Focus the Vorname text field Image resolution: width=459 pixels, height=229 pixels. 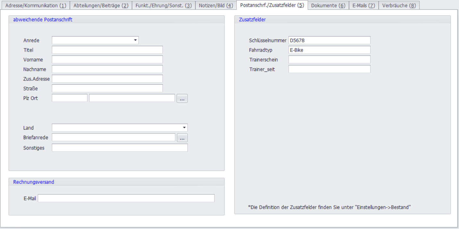(107, 60)
